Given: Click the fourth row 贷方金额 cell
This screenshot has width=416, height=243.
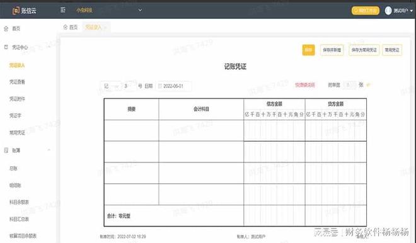Looking at the screenshot, I should pos(335,195).
